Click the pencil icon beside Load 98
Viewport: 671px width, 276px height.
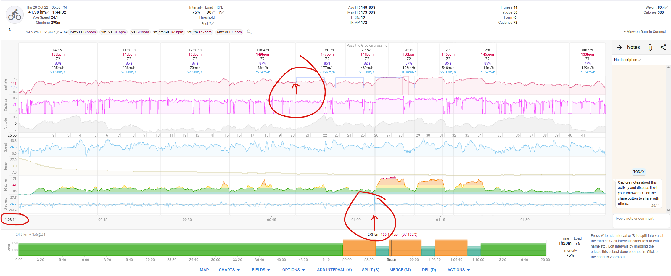[x=213, y=12]
